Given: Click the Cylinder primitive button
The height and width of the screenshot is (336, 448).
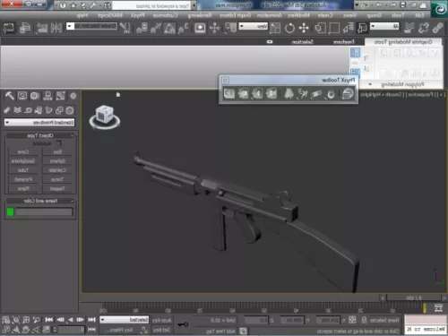Looking at the screenshot, I should (x=57, y=170).
